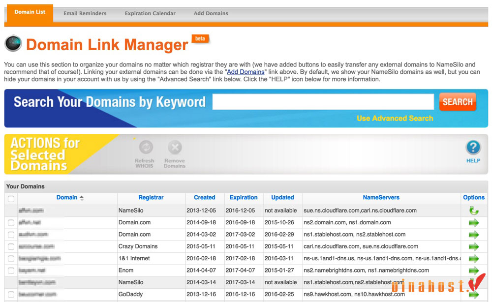Click created date 2016-02-18
Screen dimensions: 492x302
click(201, 258)
